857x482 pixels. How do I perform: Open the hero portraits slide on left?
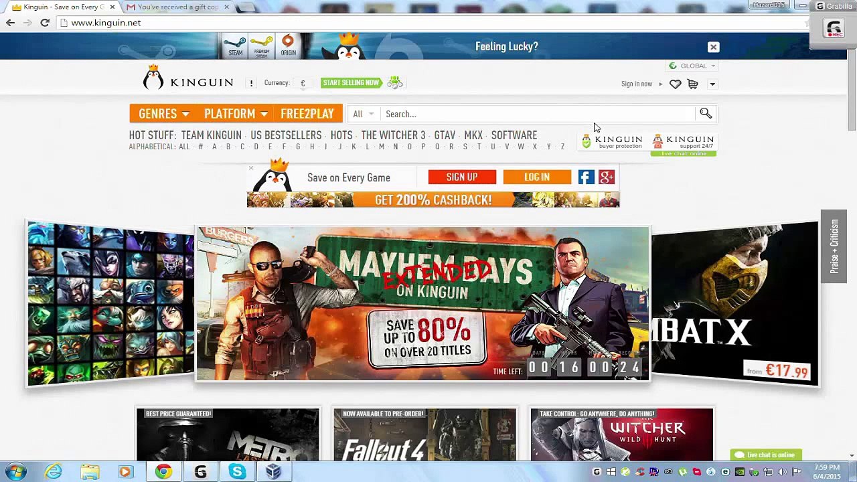pyautogui.click(x=110, y=304)
